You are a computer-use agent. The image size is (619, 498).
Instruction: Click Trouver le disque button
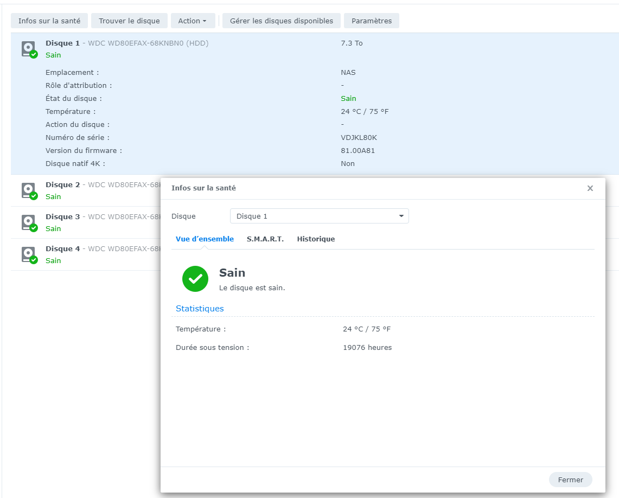129,21
